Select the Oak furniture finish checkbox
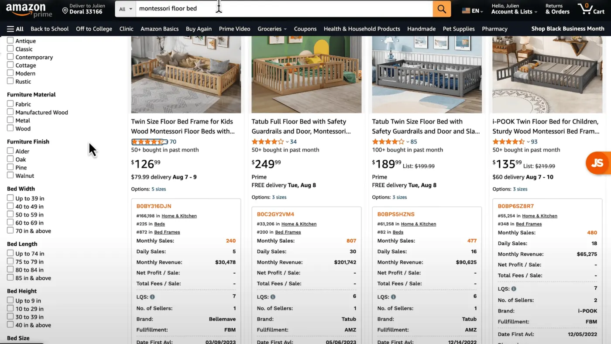The width and height of the screenshot is (611, 344). 10,159
